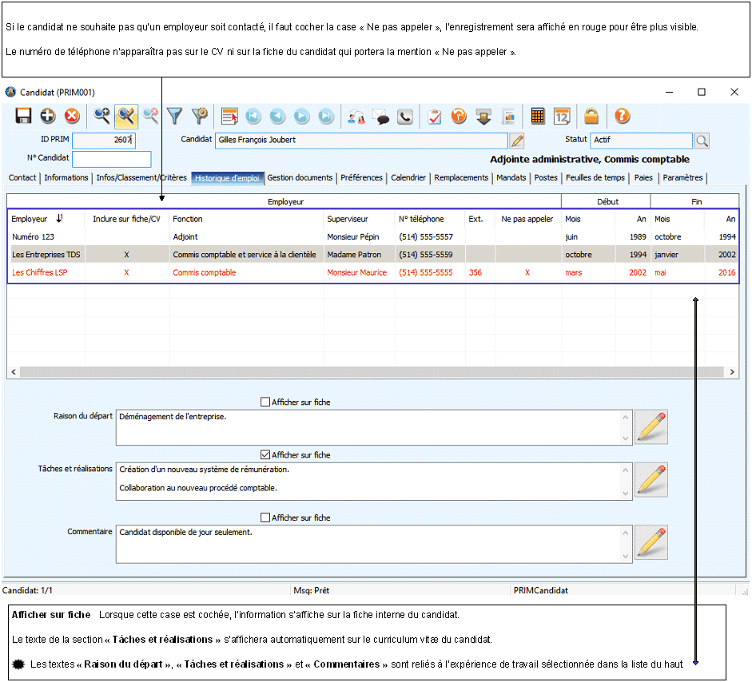Select the Les Entreprises TDS employer row
Image resolution: width=752 pixels, height=682 pixels.
(46, 255)
